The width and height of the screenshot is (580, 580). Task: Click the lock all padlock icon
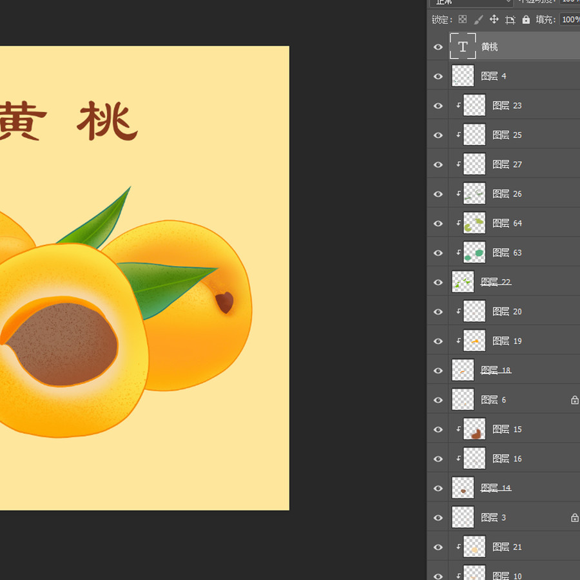(526, 19)
